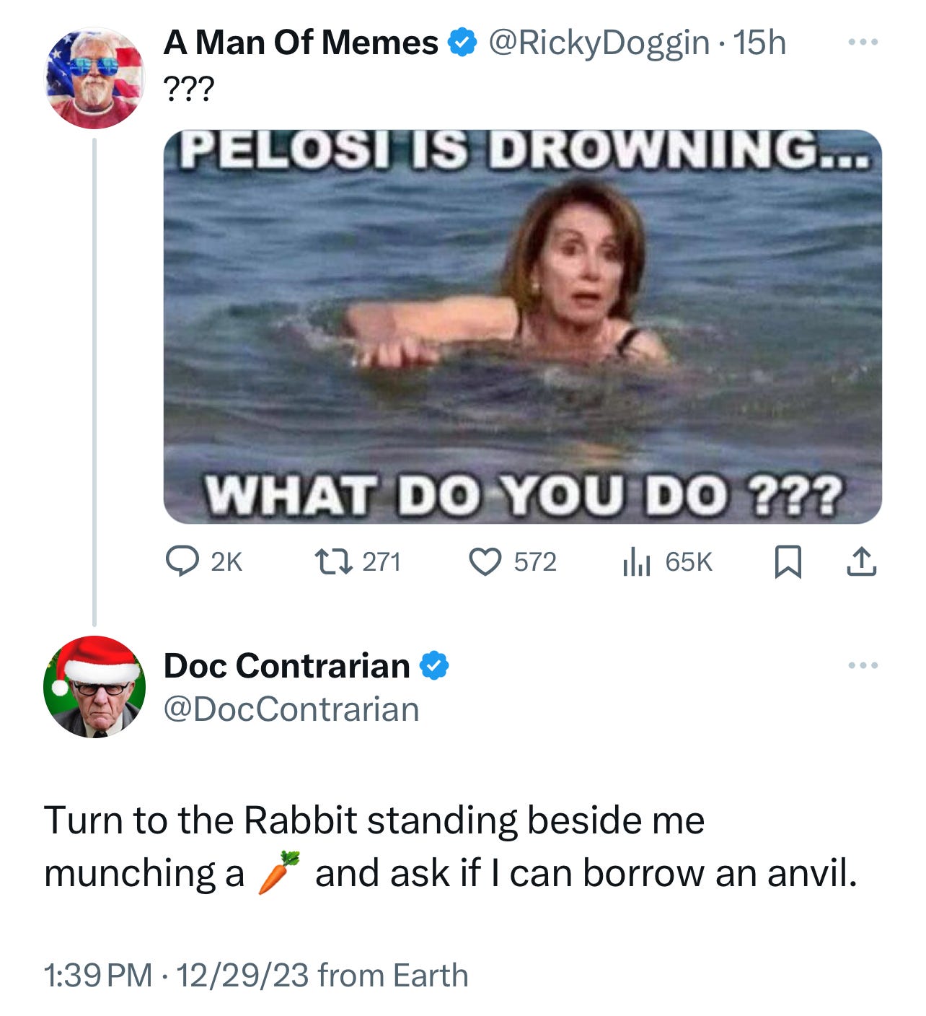Click the verified badge next to A Man Of Memes
This screenshot has height=1016, width=926.
click(463, 43)
